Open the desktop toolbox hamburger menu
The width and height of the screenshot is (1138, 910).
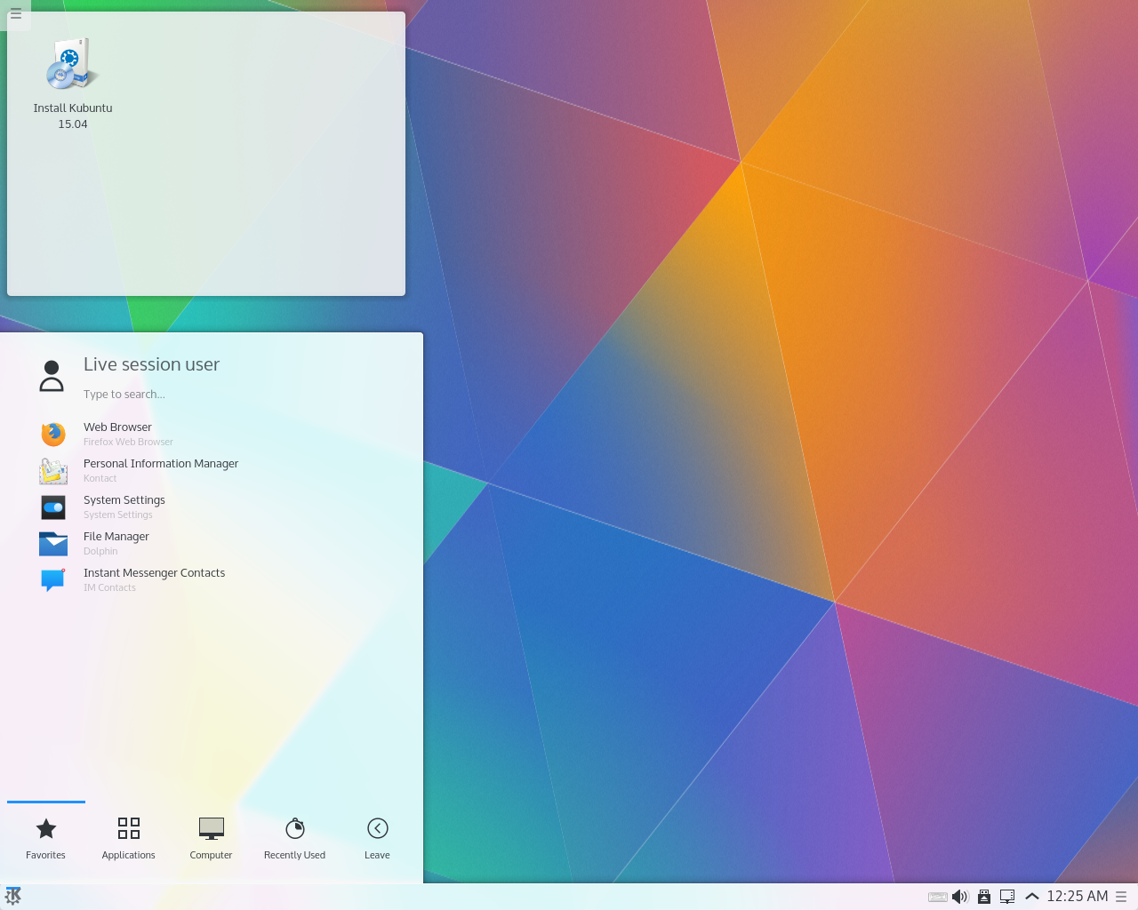click(x=15, y=14)
